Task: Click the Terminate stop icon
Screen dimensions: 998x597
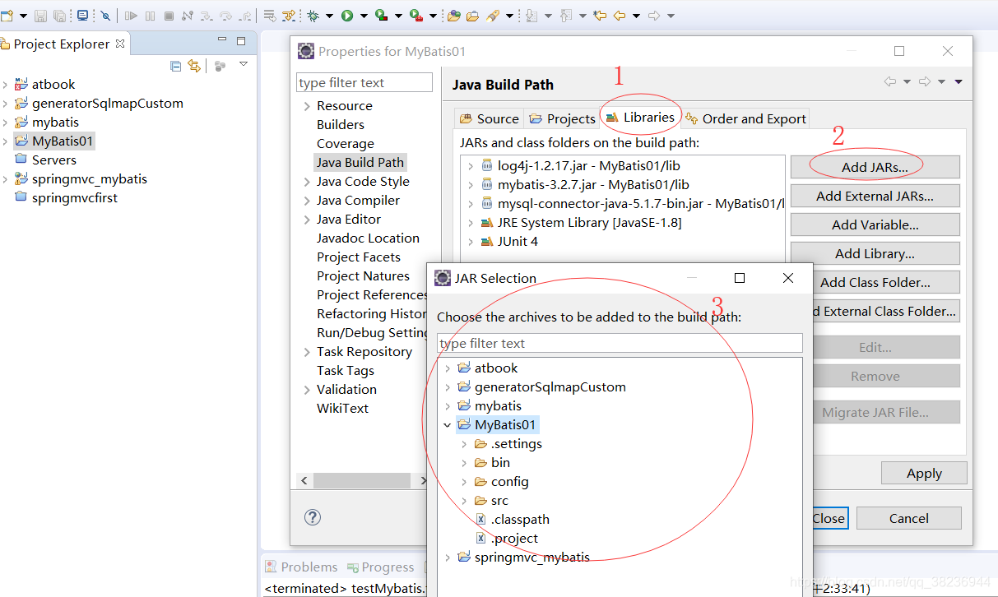Action: point(169,16)
